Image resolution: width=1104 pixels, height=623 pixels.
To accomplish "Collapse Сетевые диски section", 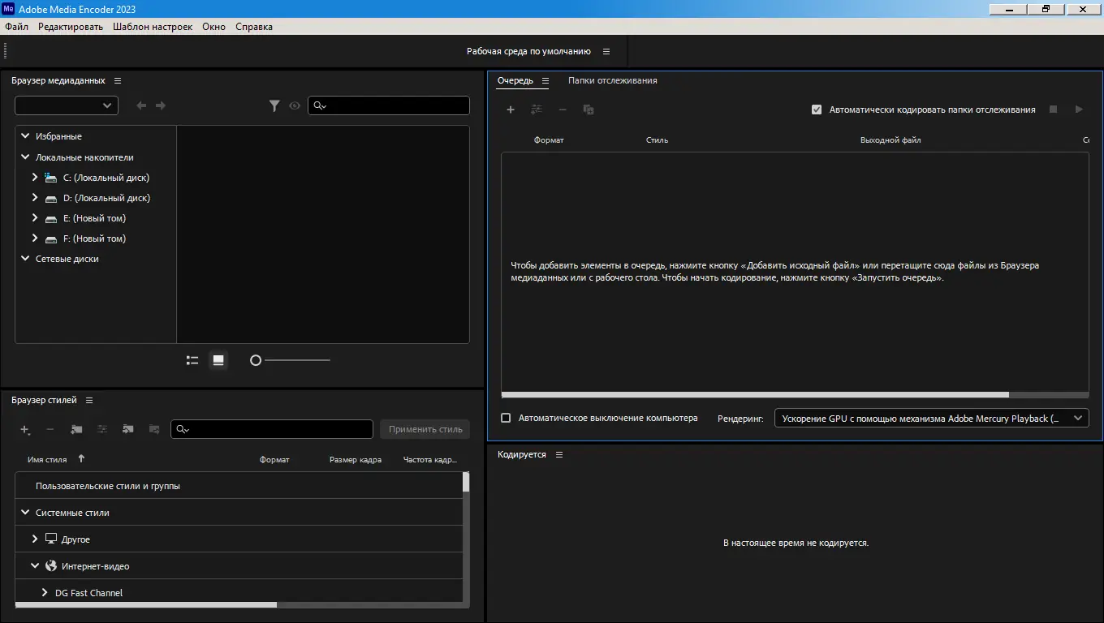I will (26, 259).
